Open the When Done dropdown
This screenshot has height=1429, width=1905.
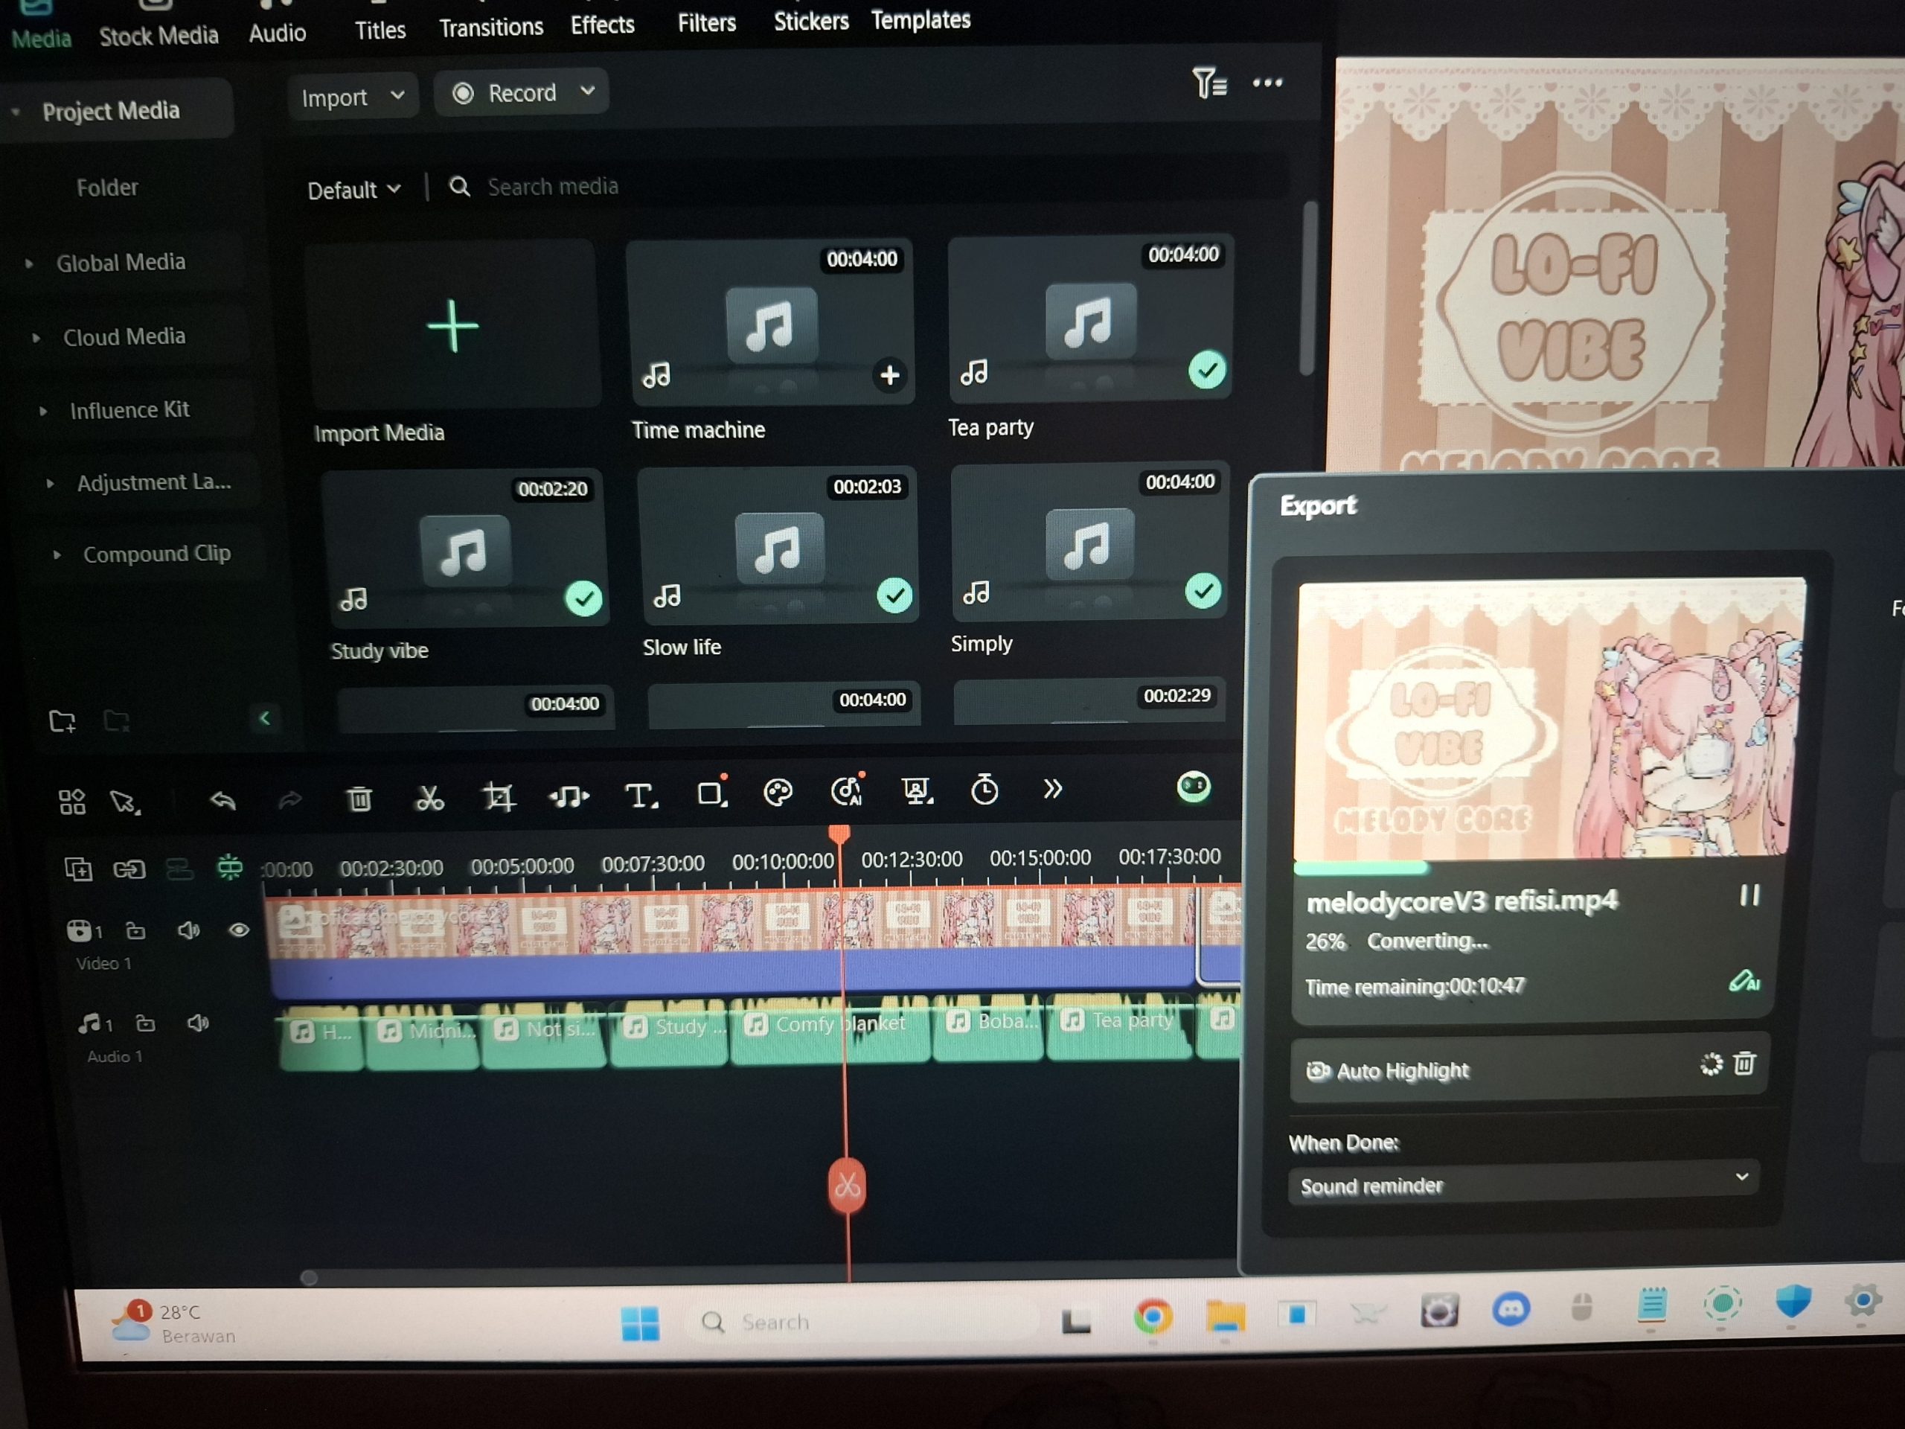1523,1184
